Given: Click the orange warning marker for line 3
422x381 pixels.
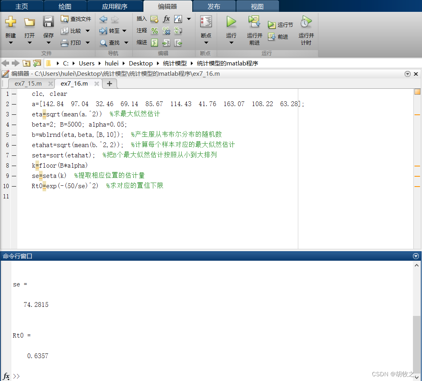Looking at the screenshot, I should point(417,115).
